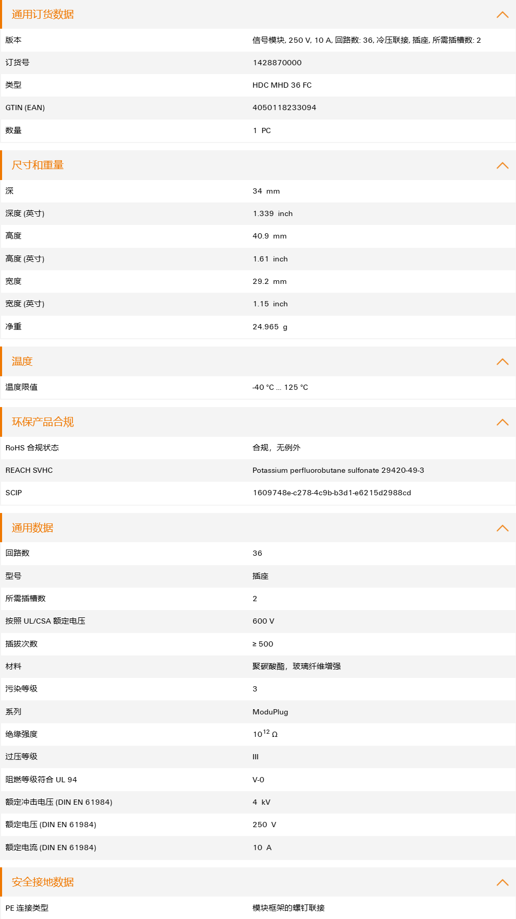Image resolution: width=516 pixels, height=919 pixels.
Task: Collapse the 通用订货数据 section chevron
Action: pyautogui.click(x=502, y=15)
